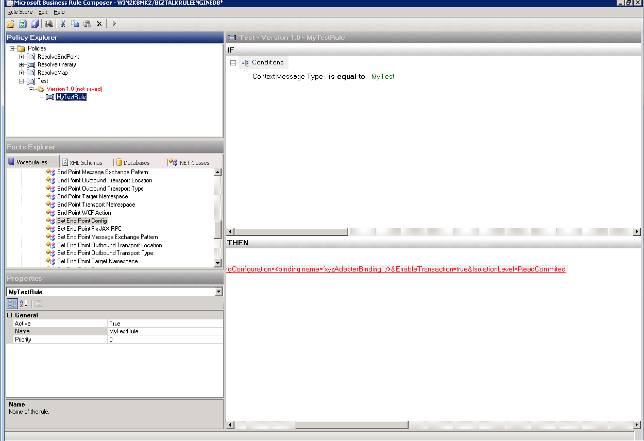Collapse the Conditions node in IF pane

point(233,62)
